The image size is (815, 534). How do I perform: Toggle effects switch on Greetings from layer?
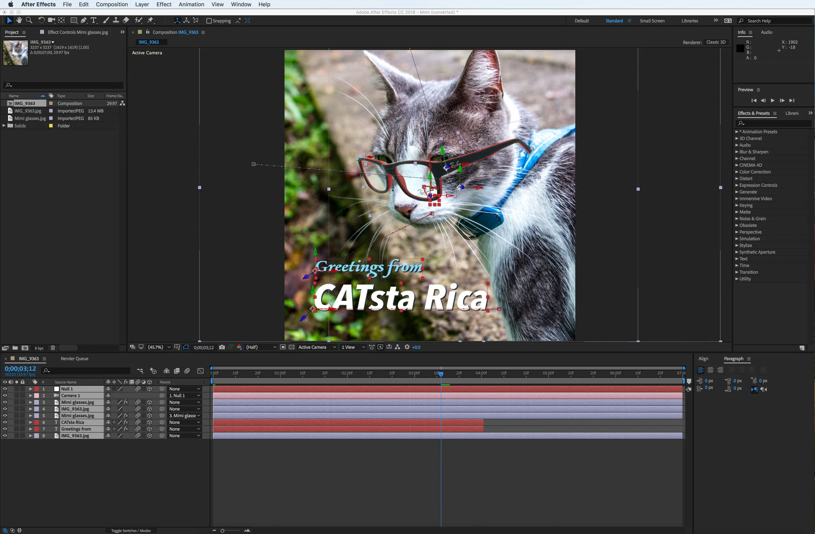pos(126,429)
